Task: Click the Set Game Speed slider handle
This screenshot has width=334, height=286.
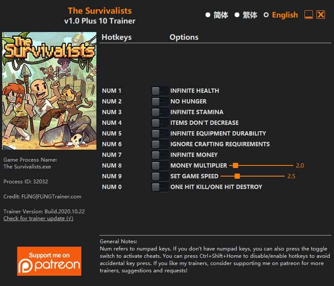Action: 237,176
